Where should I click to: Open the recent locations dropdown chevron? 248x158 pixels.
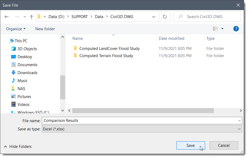(x=25, y=17)
